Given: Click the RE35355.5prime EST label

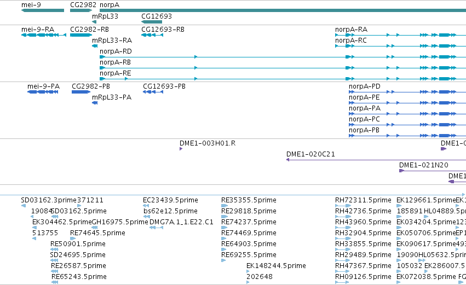Looking at the screenshot, I should click(249, 200).
